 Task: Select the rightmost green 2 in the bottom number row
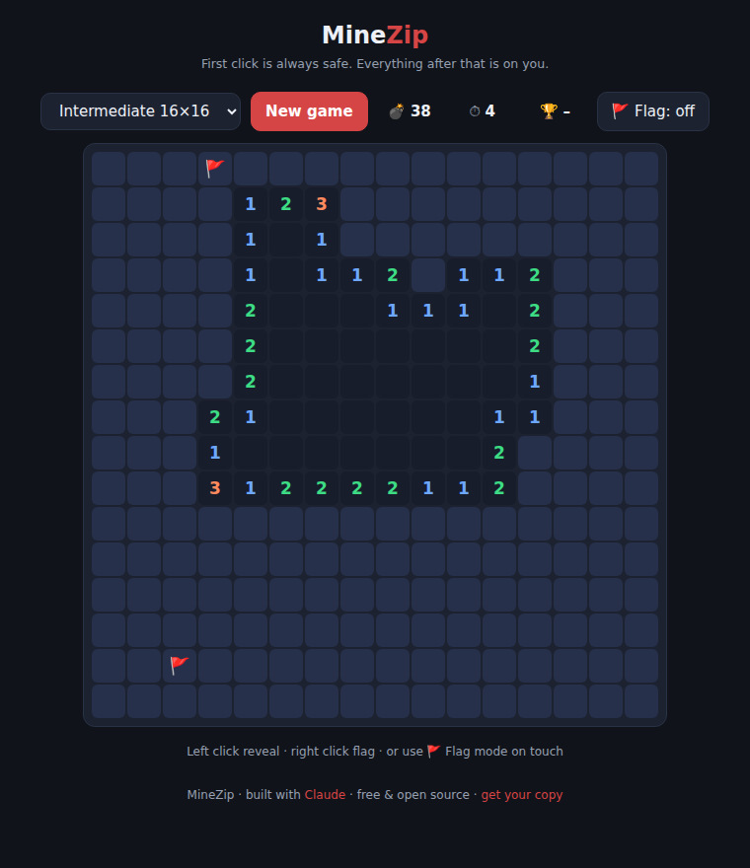[499, 488]
